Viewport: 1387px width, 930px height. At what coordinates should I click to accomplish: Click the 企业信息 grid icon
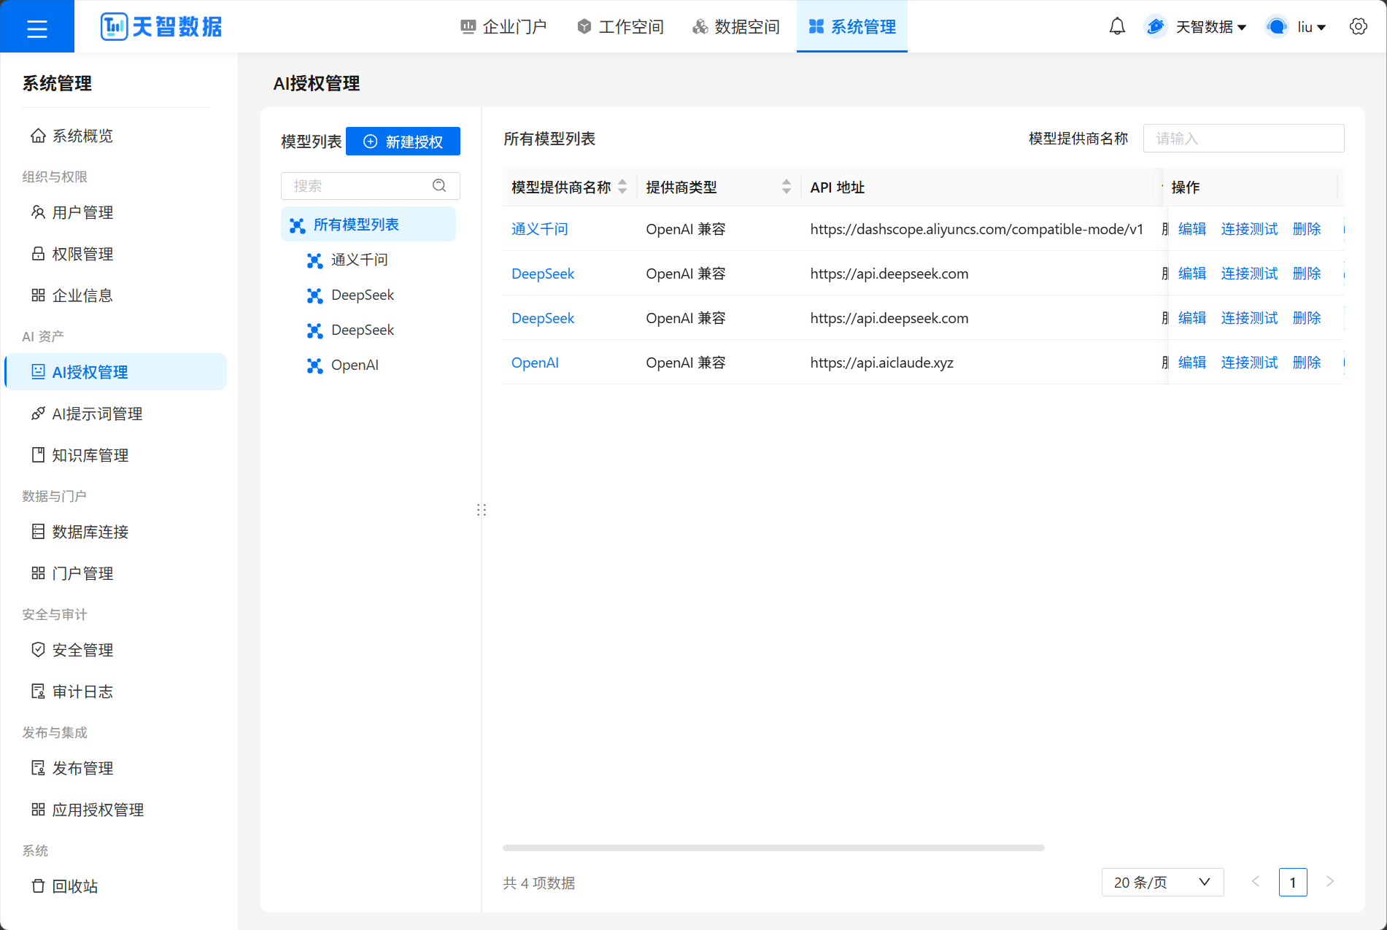coord(38,295)
